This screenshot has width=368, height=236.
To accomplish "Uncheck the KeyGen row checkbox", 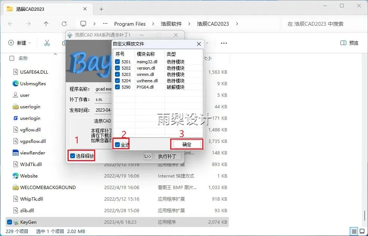I will 9,222.
